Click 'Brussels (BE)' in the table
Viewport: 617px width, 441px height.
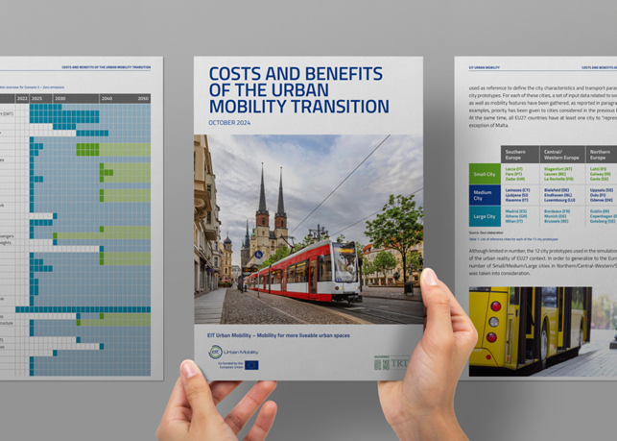(557, 222)
